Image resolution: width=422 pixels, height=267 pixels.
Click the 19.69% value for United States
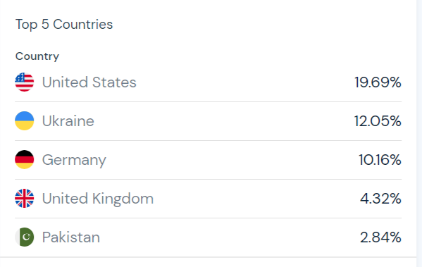click(378, 82)
